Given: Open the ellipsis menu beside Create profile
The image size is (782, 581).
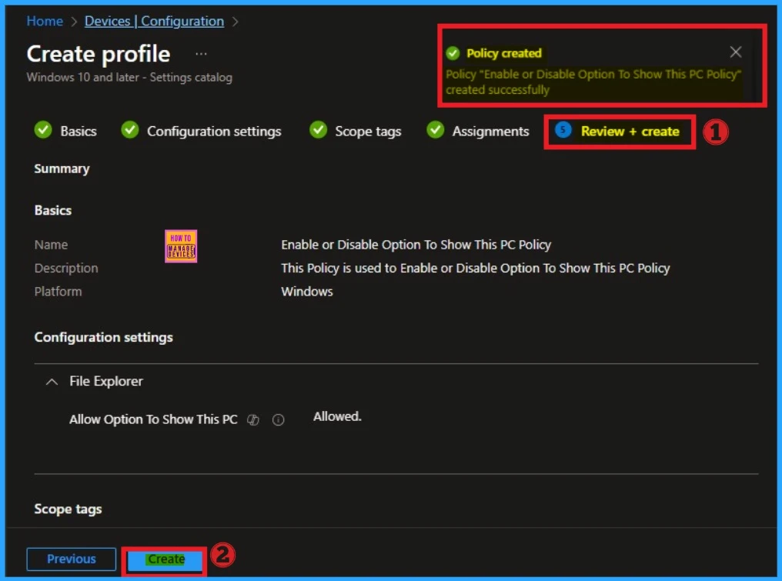Looking at the screenshot, I should pos(201,54).
